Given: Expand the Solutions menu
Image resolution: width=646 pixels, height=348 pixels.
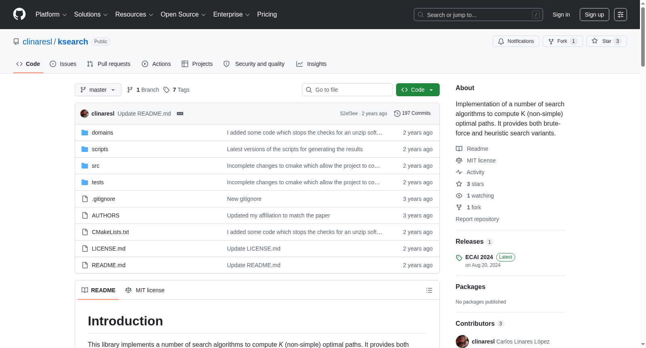Looking at the screenshot, I should [91, 15].
